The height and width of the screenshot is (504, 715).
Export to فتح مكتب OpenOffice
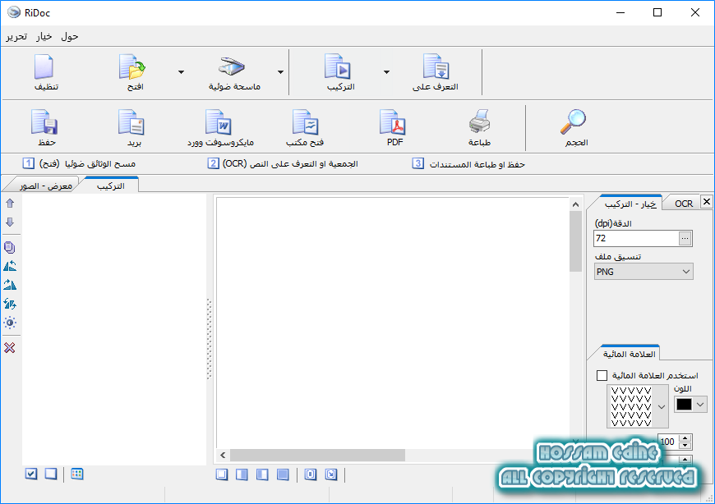tap(306, 122)
